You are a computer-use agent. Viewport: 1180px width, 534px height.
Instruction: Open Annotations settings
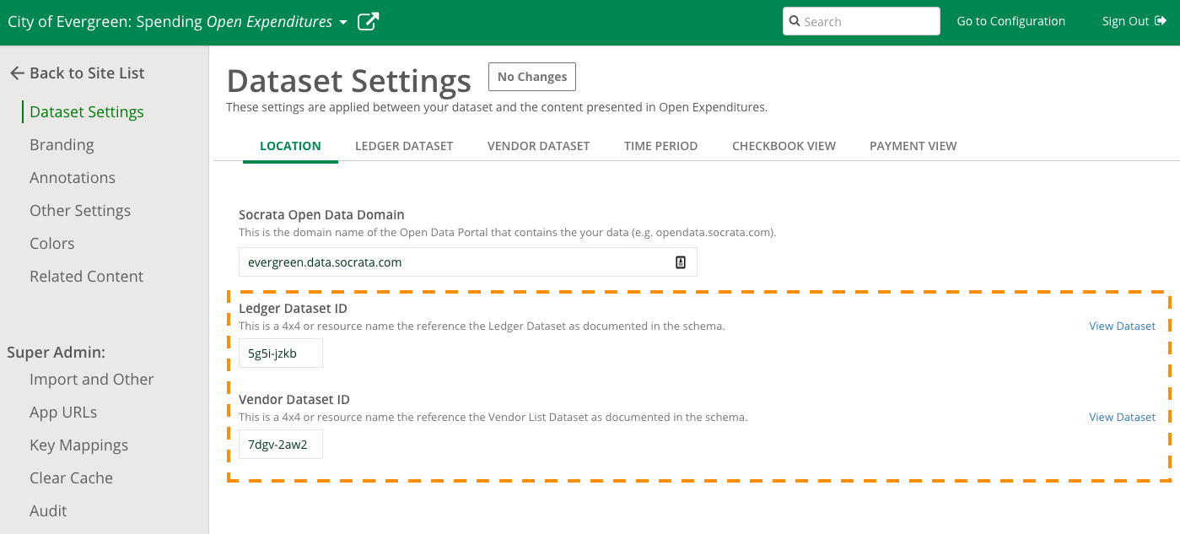click(73, 177)
